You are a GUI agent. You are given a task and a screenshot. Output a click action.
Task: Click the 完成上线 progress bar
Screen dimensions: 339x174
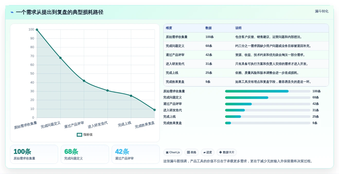[268, 117]
